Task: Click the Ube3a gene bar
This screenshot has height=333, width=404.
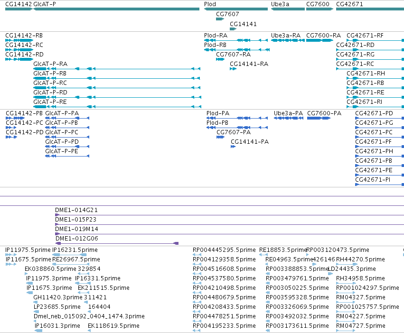Action: [x=288, y=9]
